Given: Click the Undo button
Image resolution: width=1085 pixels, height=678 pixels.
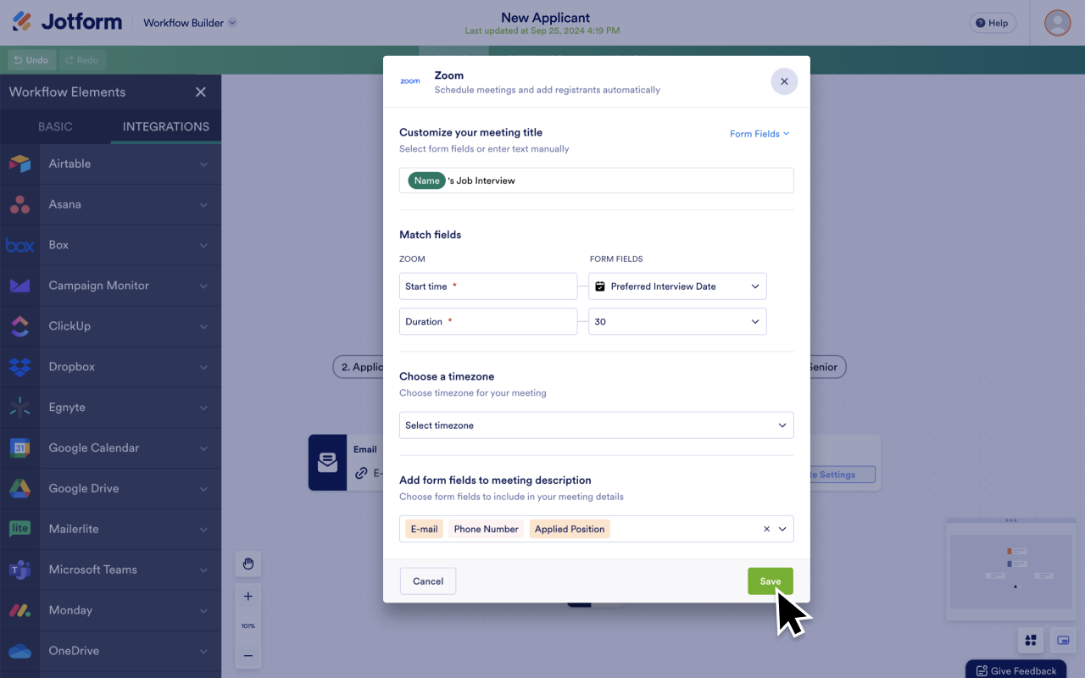Looking at the screenshot, I should [32, 60].
